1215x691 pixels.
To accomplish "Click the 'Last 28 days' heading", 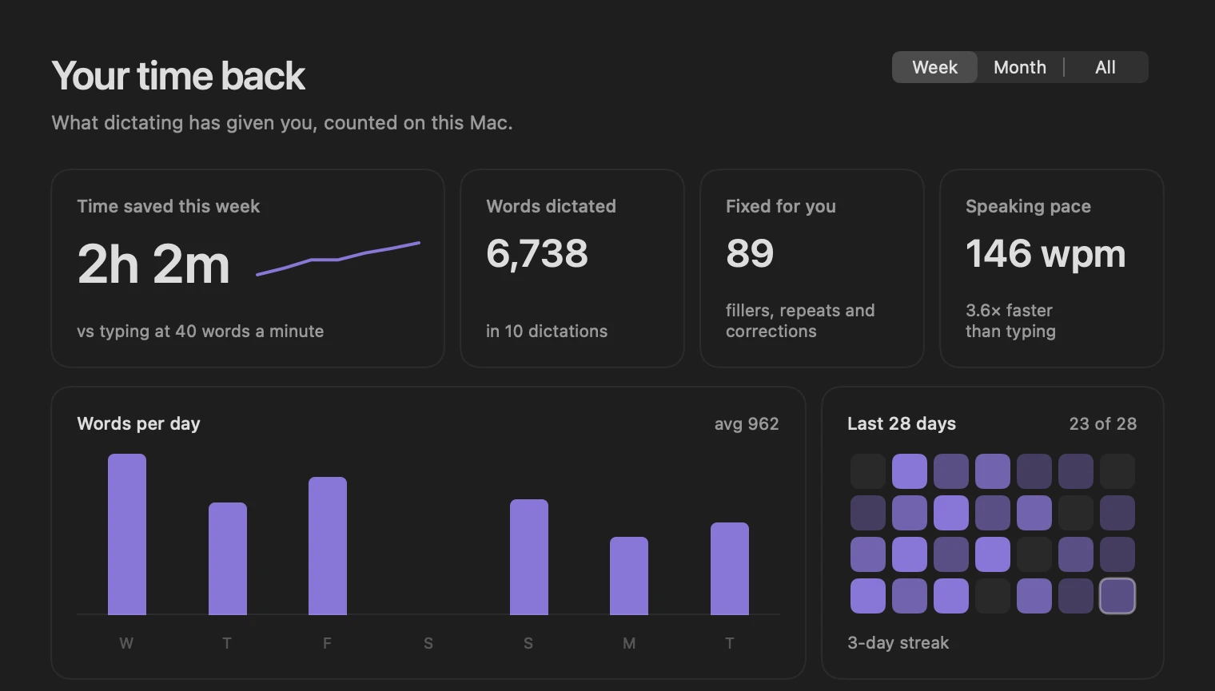I will tap(902, 424).
